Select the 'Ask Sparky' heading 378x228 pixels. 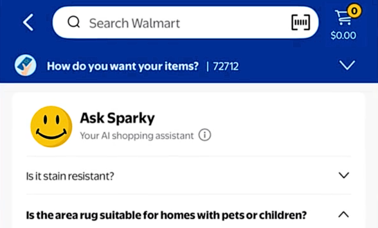tap(117, 118)
